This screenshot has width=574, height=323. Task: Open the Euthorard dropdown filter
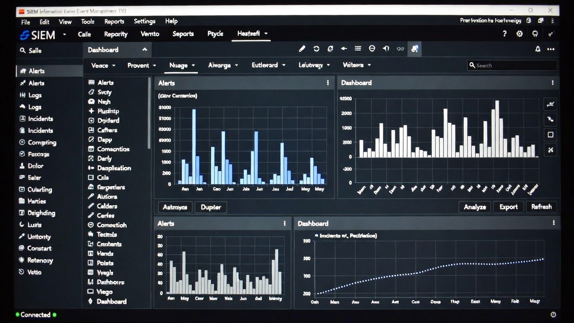tap(268, 65)
